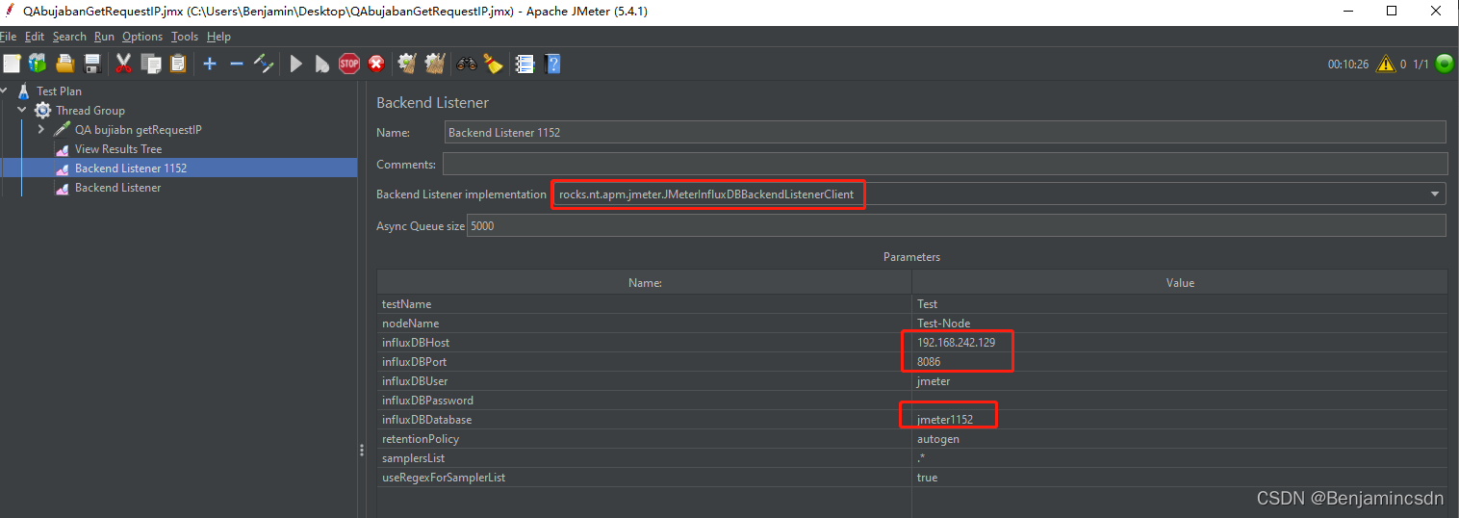Click the Name column header
This screenshot has width=1459, height=518.
pyautogui.click(x=644, y=282)
